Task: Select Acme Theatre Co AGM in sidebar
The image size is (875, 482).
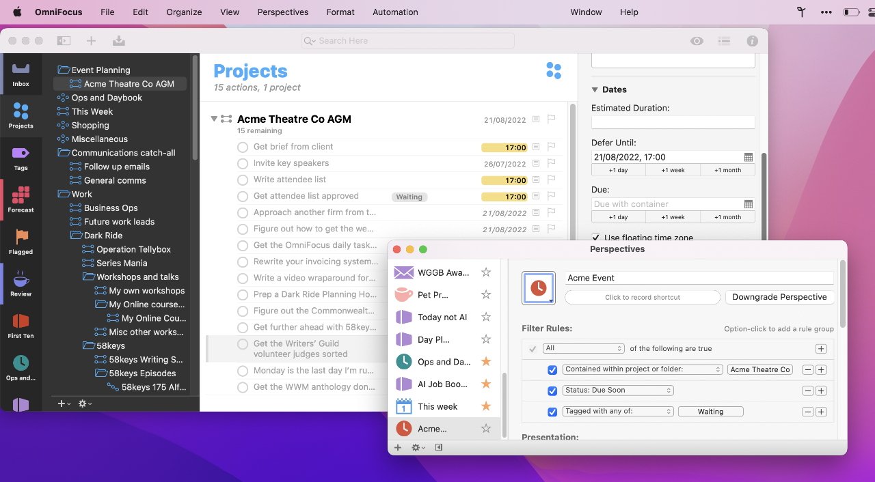Action: click(120, 84)
